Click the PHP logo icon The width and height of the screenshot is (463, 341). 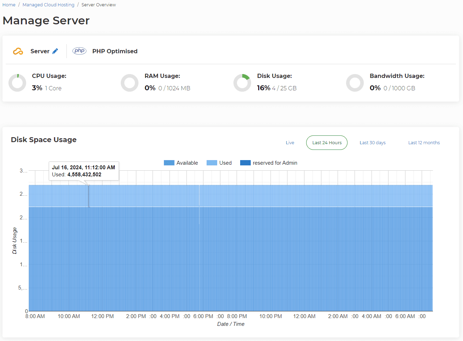pos(79,51)
